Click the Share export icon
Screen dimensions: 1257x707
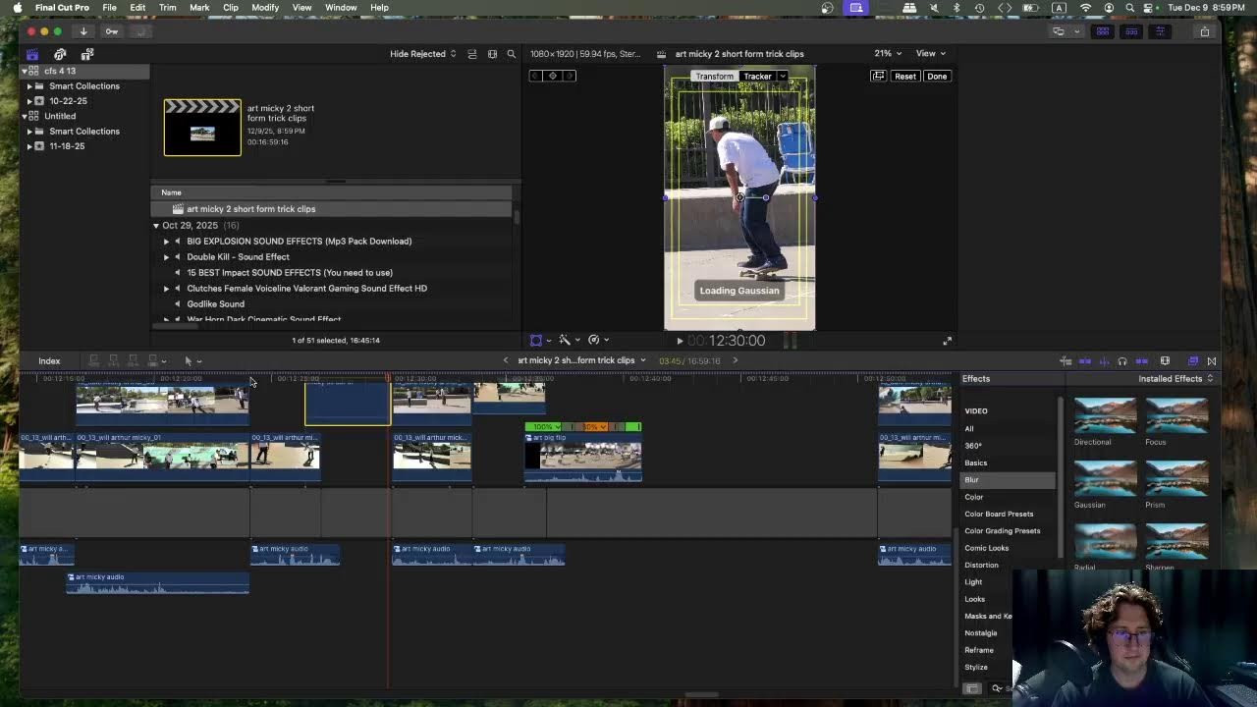click(x=1205, y=31)
